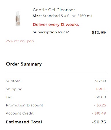
Task: Click the FREE shipping value
Action: (101, 89)
